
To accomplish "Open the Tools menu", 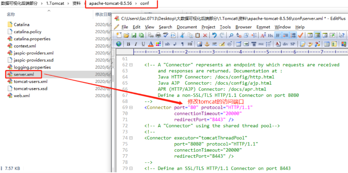I will click(225, 27).
